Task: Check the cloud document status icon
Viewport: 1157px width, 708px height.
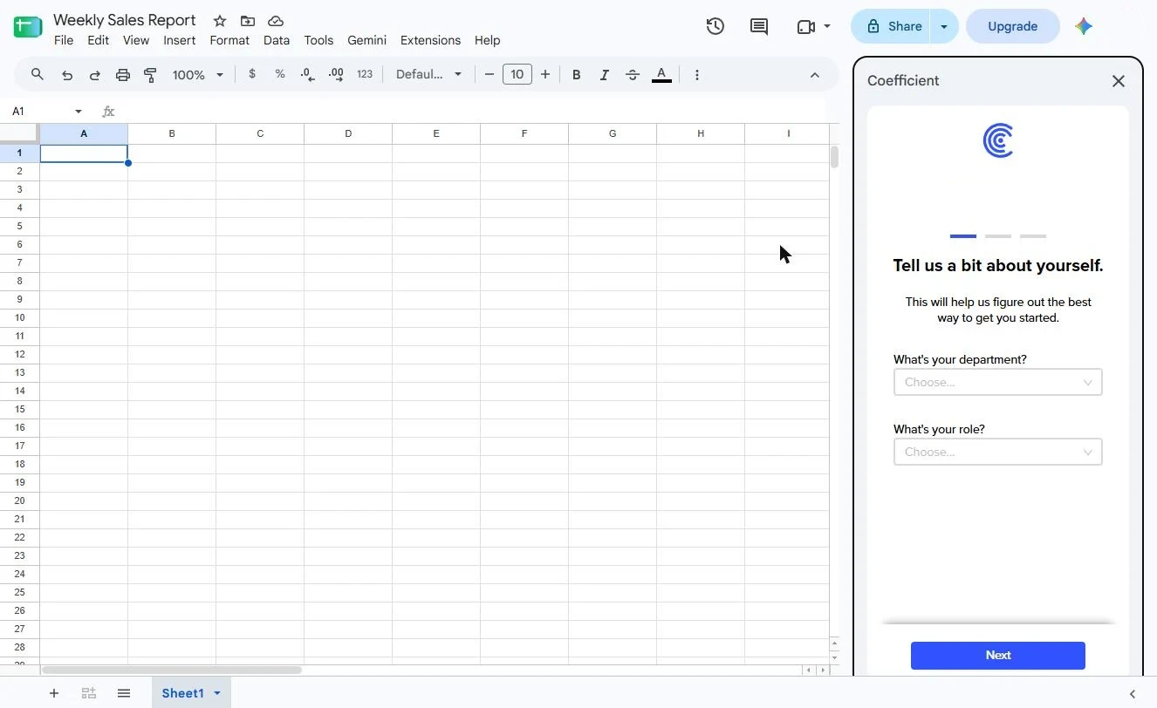Action: click(276, 21)
